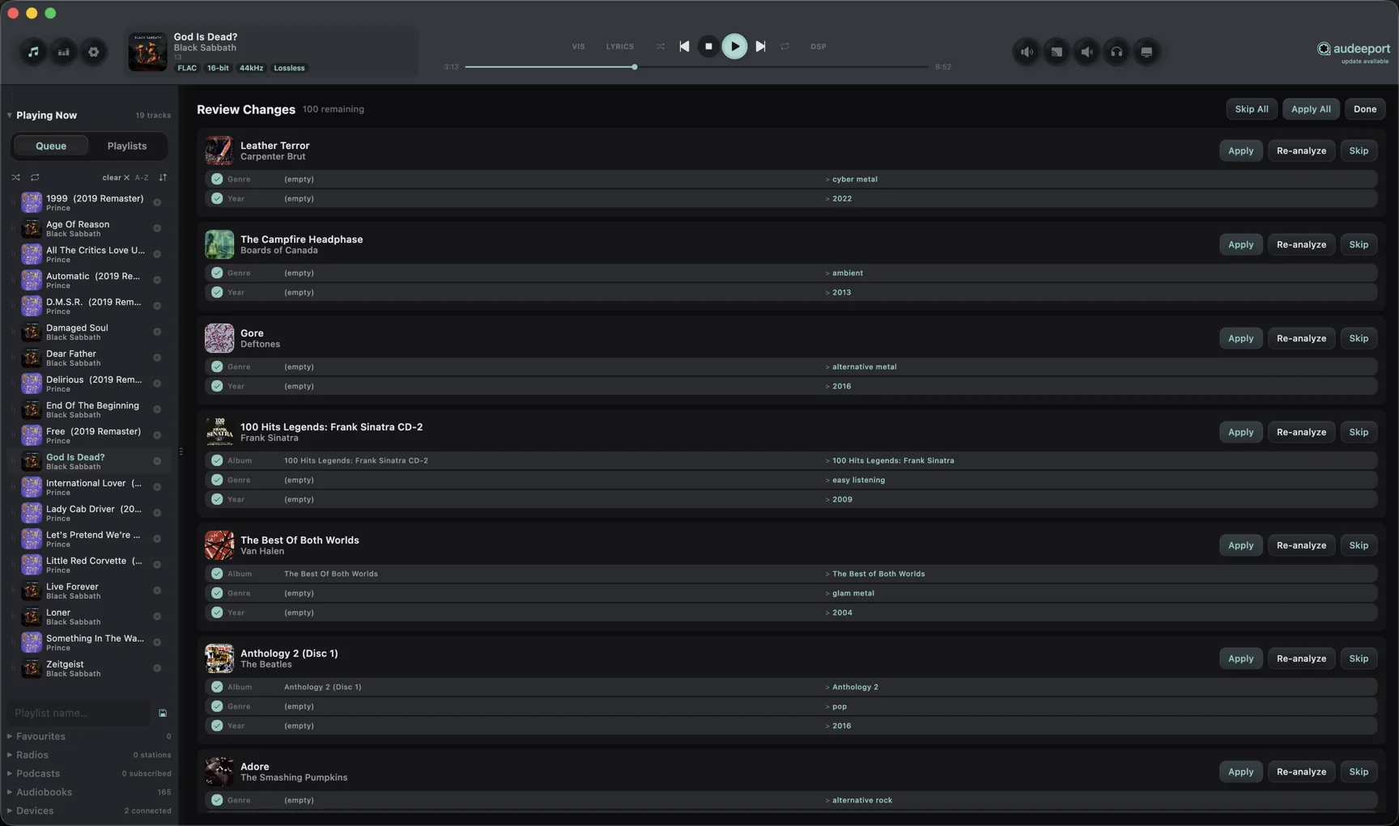The width and height of the screenshot is (1399, 826).
Task: Uncheck Album change for Anthology 2 (Disc 1)
Action: click(217, 687)
